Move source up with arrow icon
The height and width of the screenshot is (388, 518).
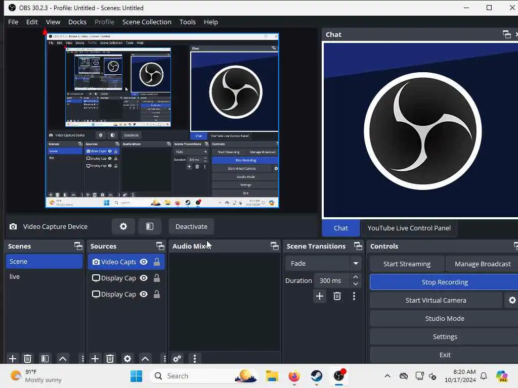[145, 358]
